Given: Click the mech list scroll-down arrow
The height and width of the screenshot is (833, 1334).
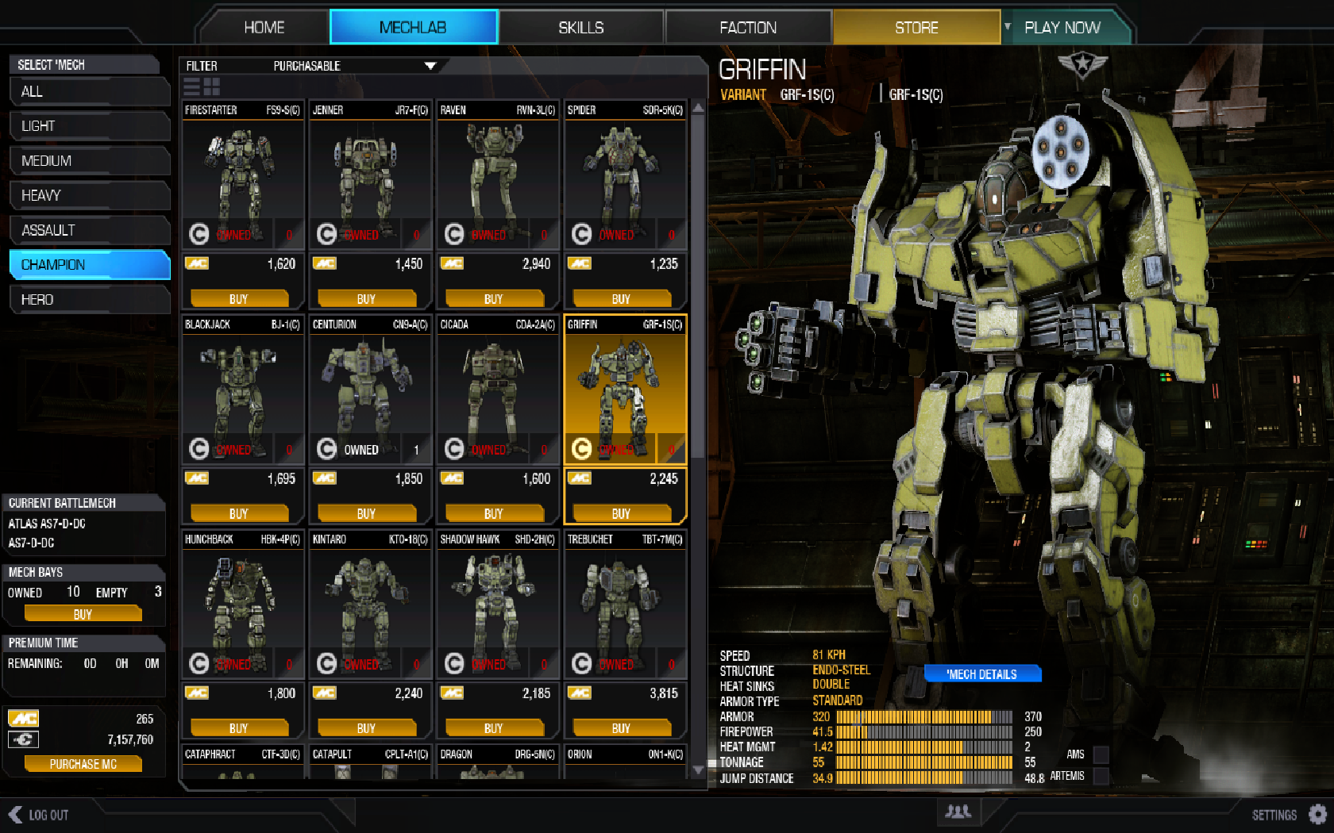Looking at the screenshot, I should pos(698,770).
